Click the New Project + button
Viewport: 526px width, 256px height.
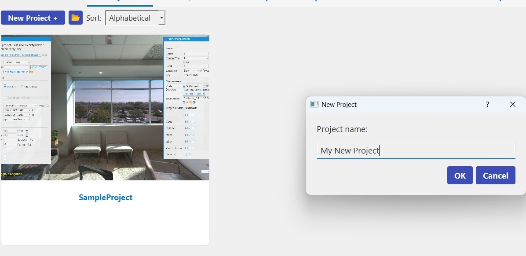tap(33, 18)
